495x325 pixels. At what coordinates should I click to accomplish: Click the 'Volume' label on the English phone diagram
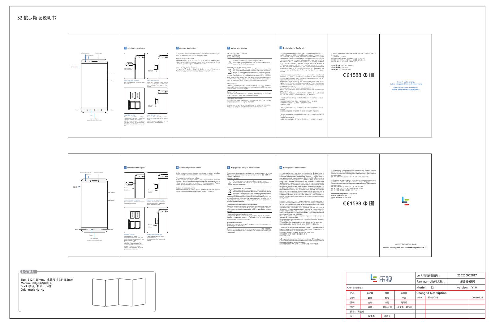coord(113,73)
